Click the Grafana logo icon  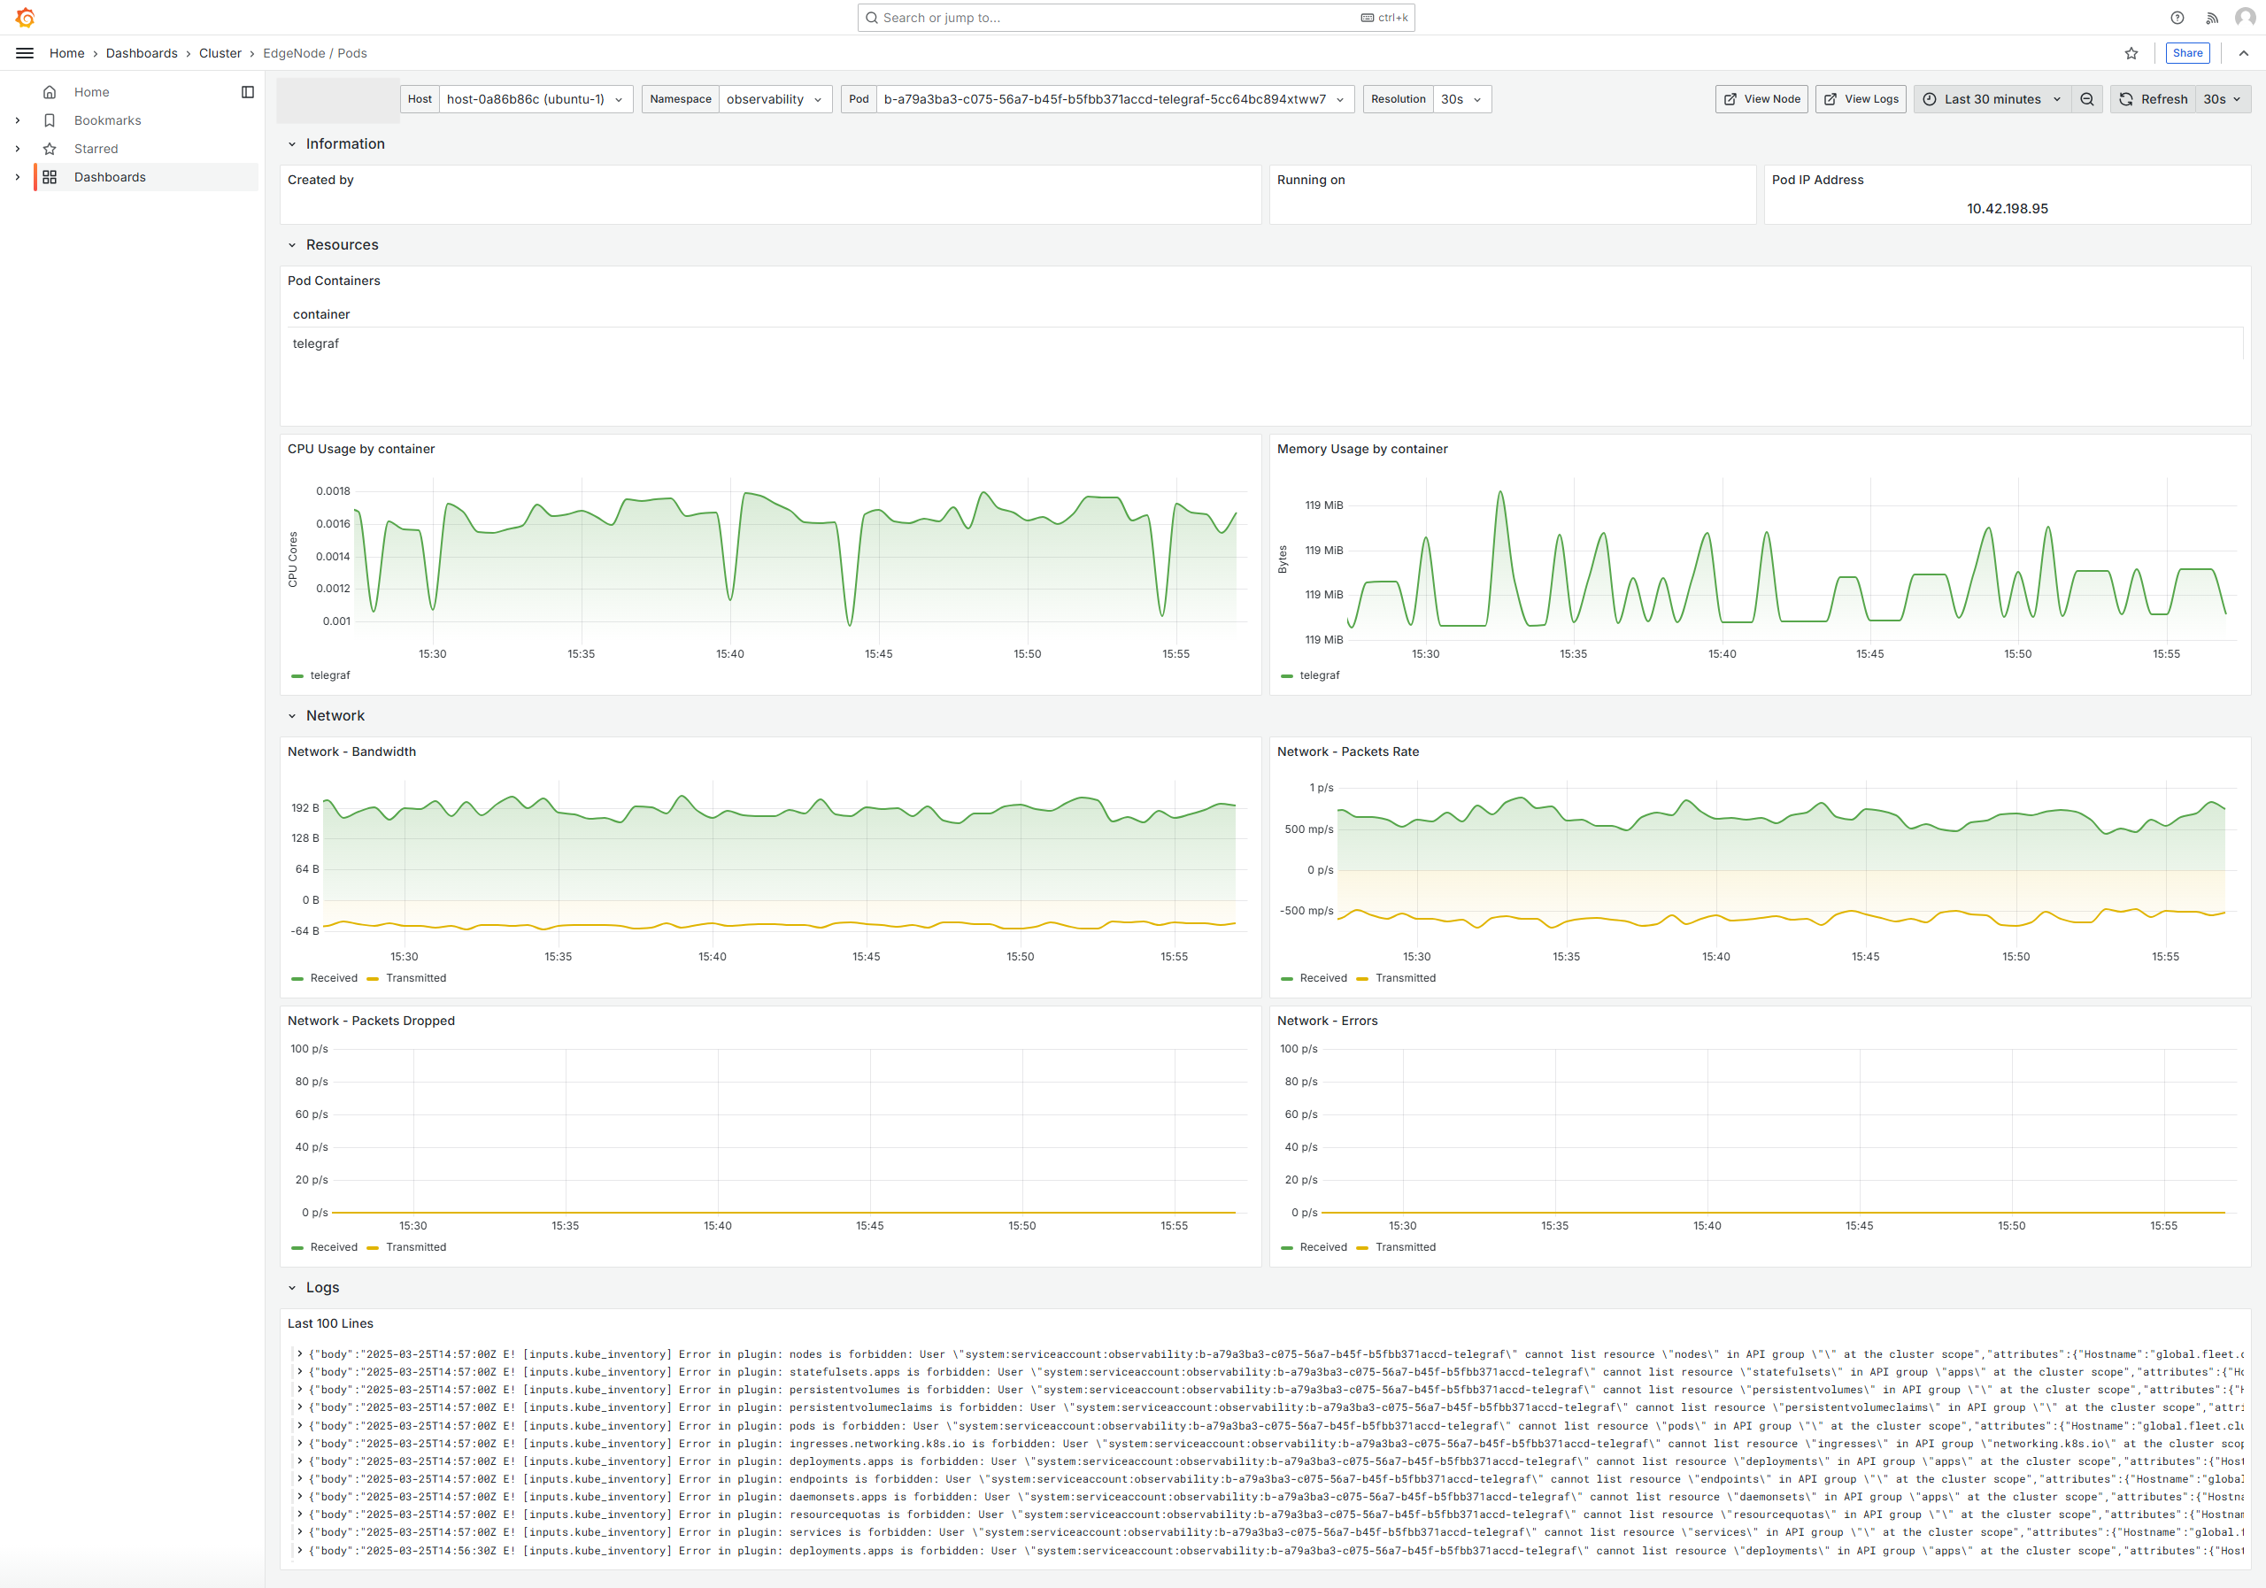(26, 18)
